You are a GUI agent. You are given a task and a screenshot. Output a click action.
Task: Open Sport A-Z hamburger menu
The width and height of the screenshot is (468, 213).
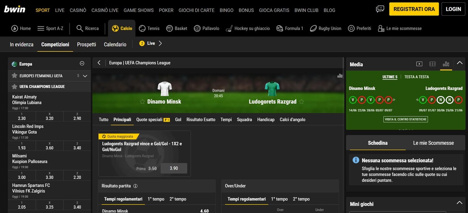tap(40, 28)
